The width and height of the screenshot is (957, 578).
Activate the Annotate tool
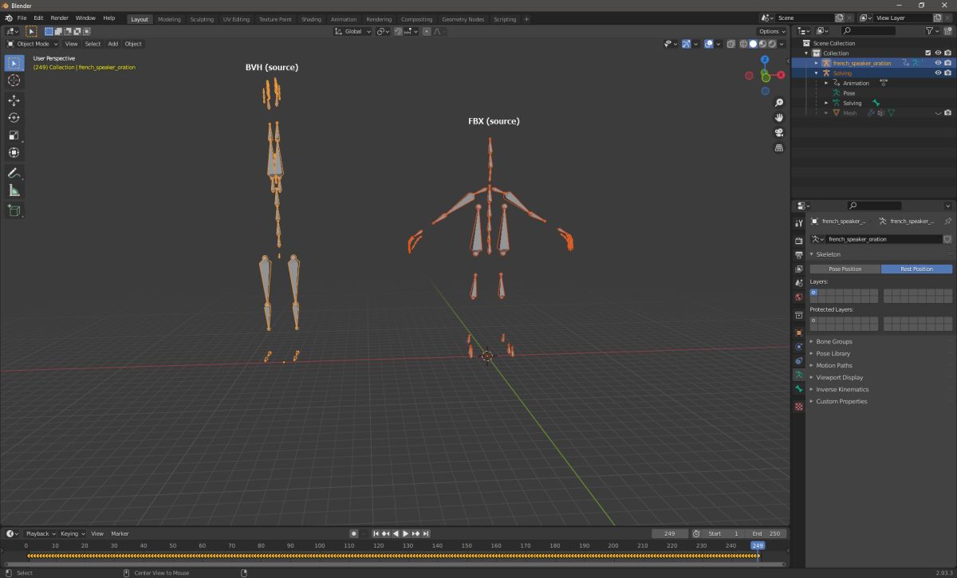pyautogui.click(x=14, y=173)
